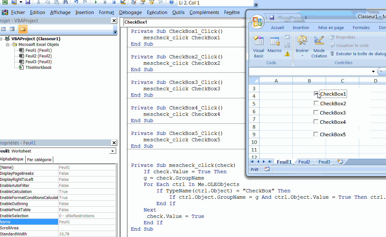The image size is (386, 237).
Task: Open the dropdown arrow beside VBA Insert UserForm icon
Action: [21, 2]
